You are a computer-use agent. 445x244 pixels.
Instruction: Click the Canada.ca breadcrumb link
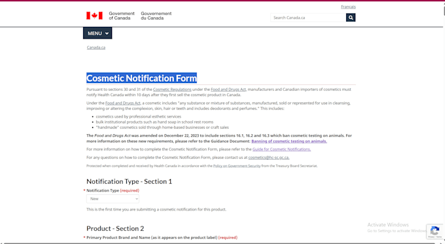pos(96,47)
